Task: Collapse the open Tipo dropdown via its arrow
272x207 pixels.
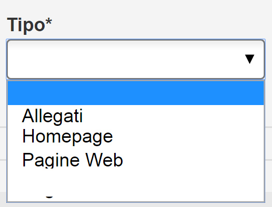Action: click(x=250, y=59)
